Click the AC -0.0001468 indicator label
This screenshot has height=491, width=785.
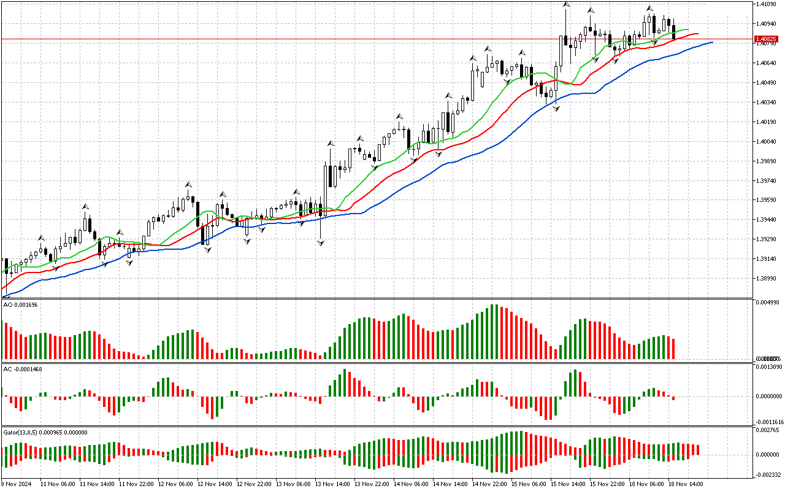click(x=23, y=369)
